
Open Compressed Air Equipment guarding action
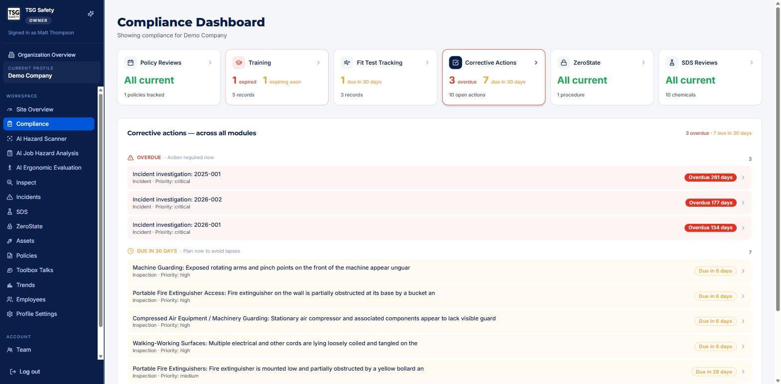439,321
